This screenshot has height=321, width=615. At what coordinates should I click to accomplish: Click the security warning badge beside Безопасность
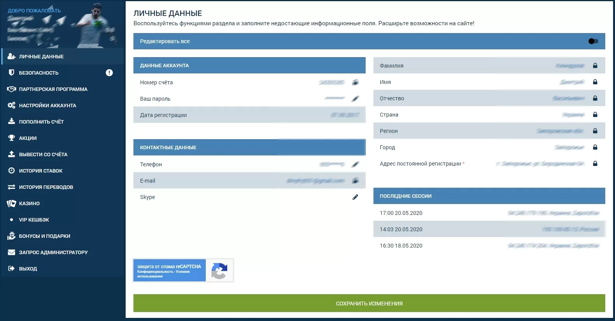click(109, 73)
